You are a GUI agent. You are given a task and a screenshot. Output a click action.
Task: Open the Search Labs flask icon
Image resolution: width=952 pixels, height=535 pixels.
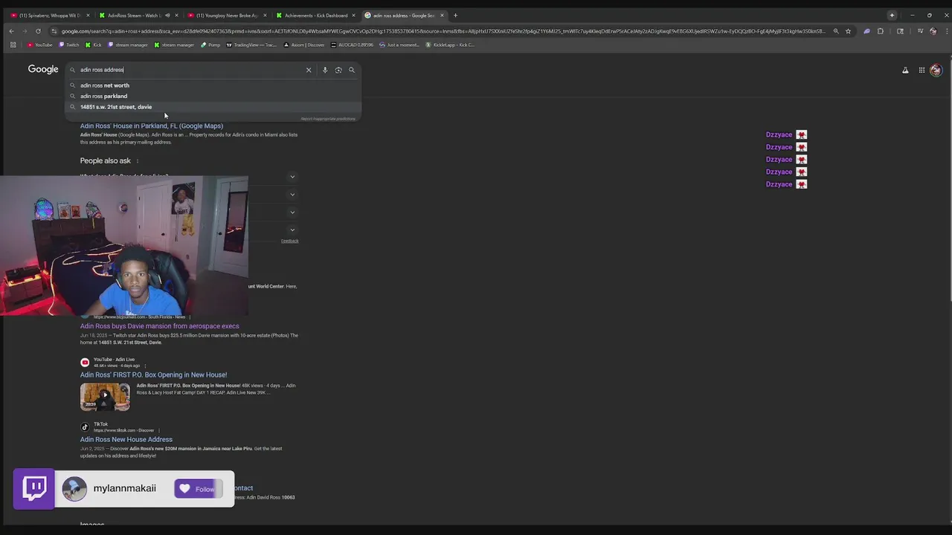coord(905,70)
